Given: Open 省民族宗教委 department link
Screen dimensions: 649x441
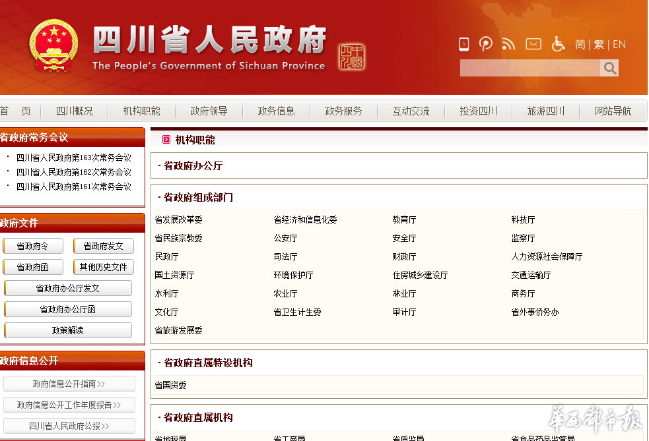Looking at the screenshot, I should pos(178,238).
